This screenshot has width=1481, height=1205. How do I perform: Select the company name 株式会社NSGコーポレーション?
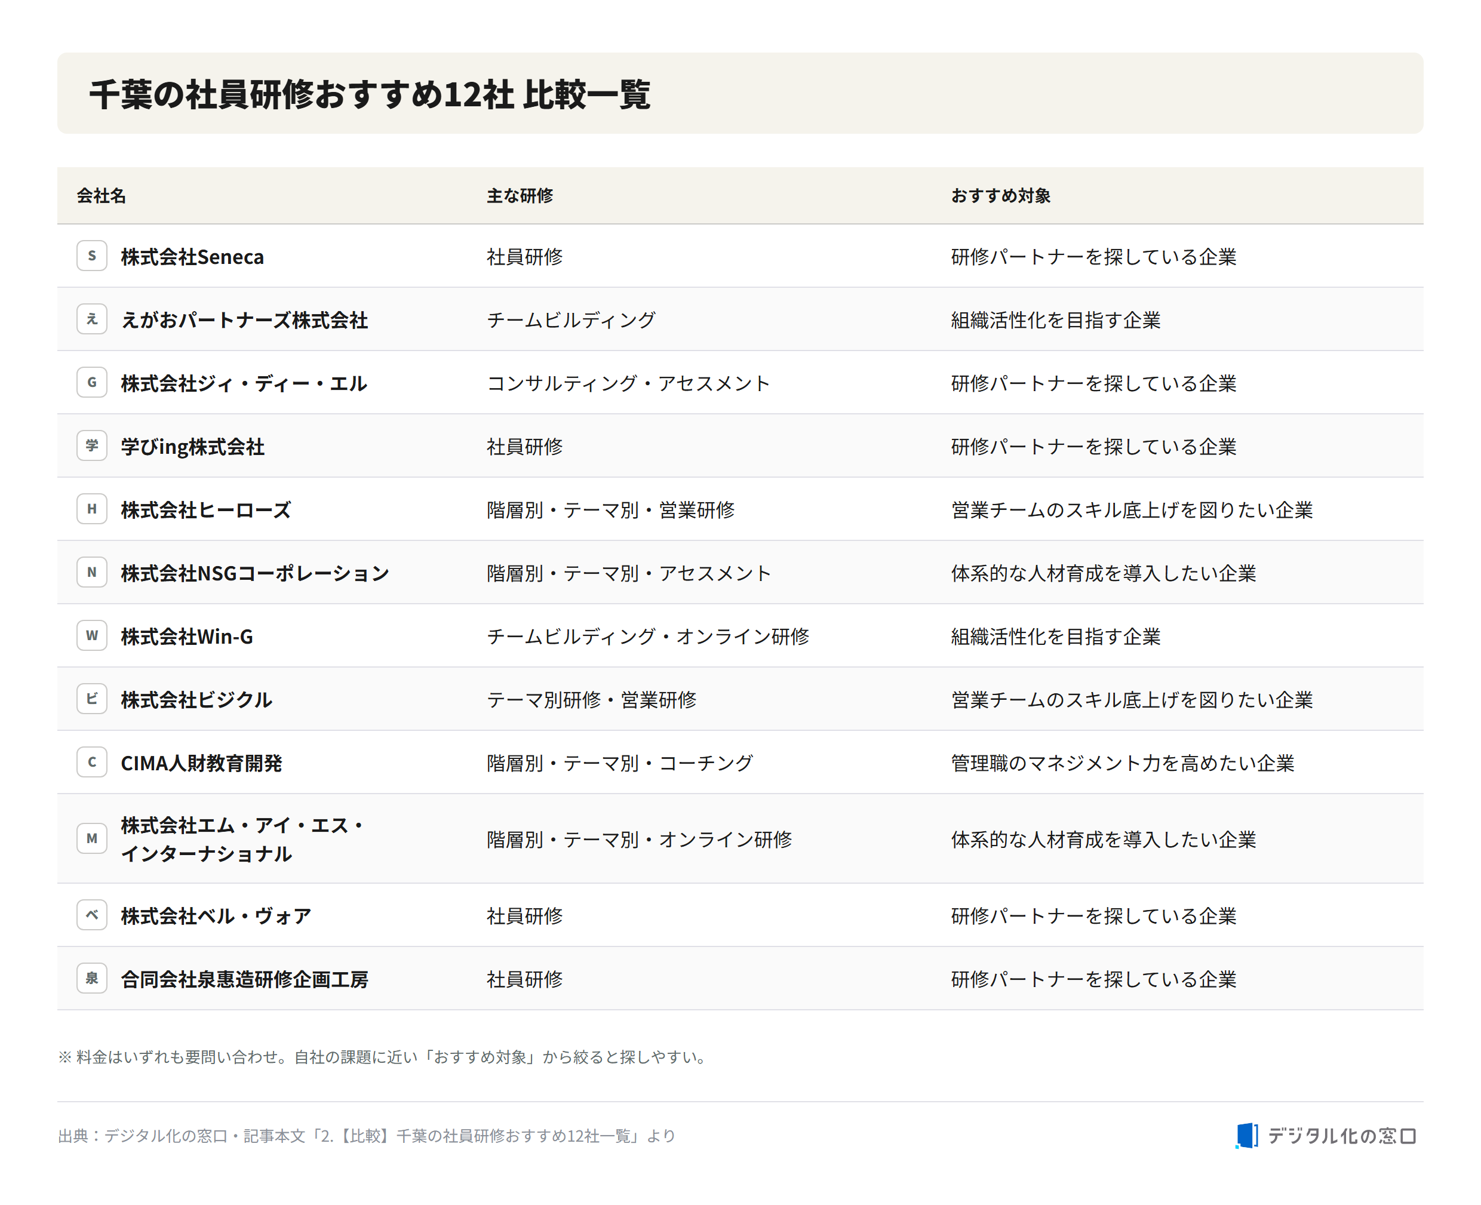click(x=256, y=573)
